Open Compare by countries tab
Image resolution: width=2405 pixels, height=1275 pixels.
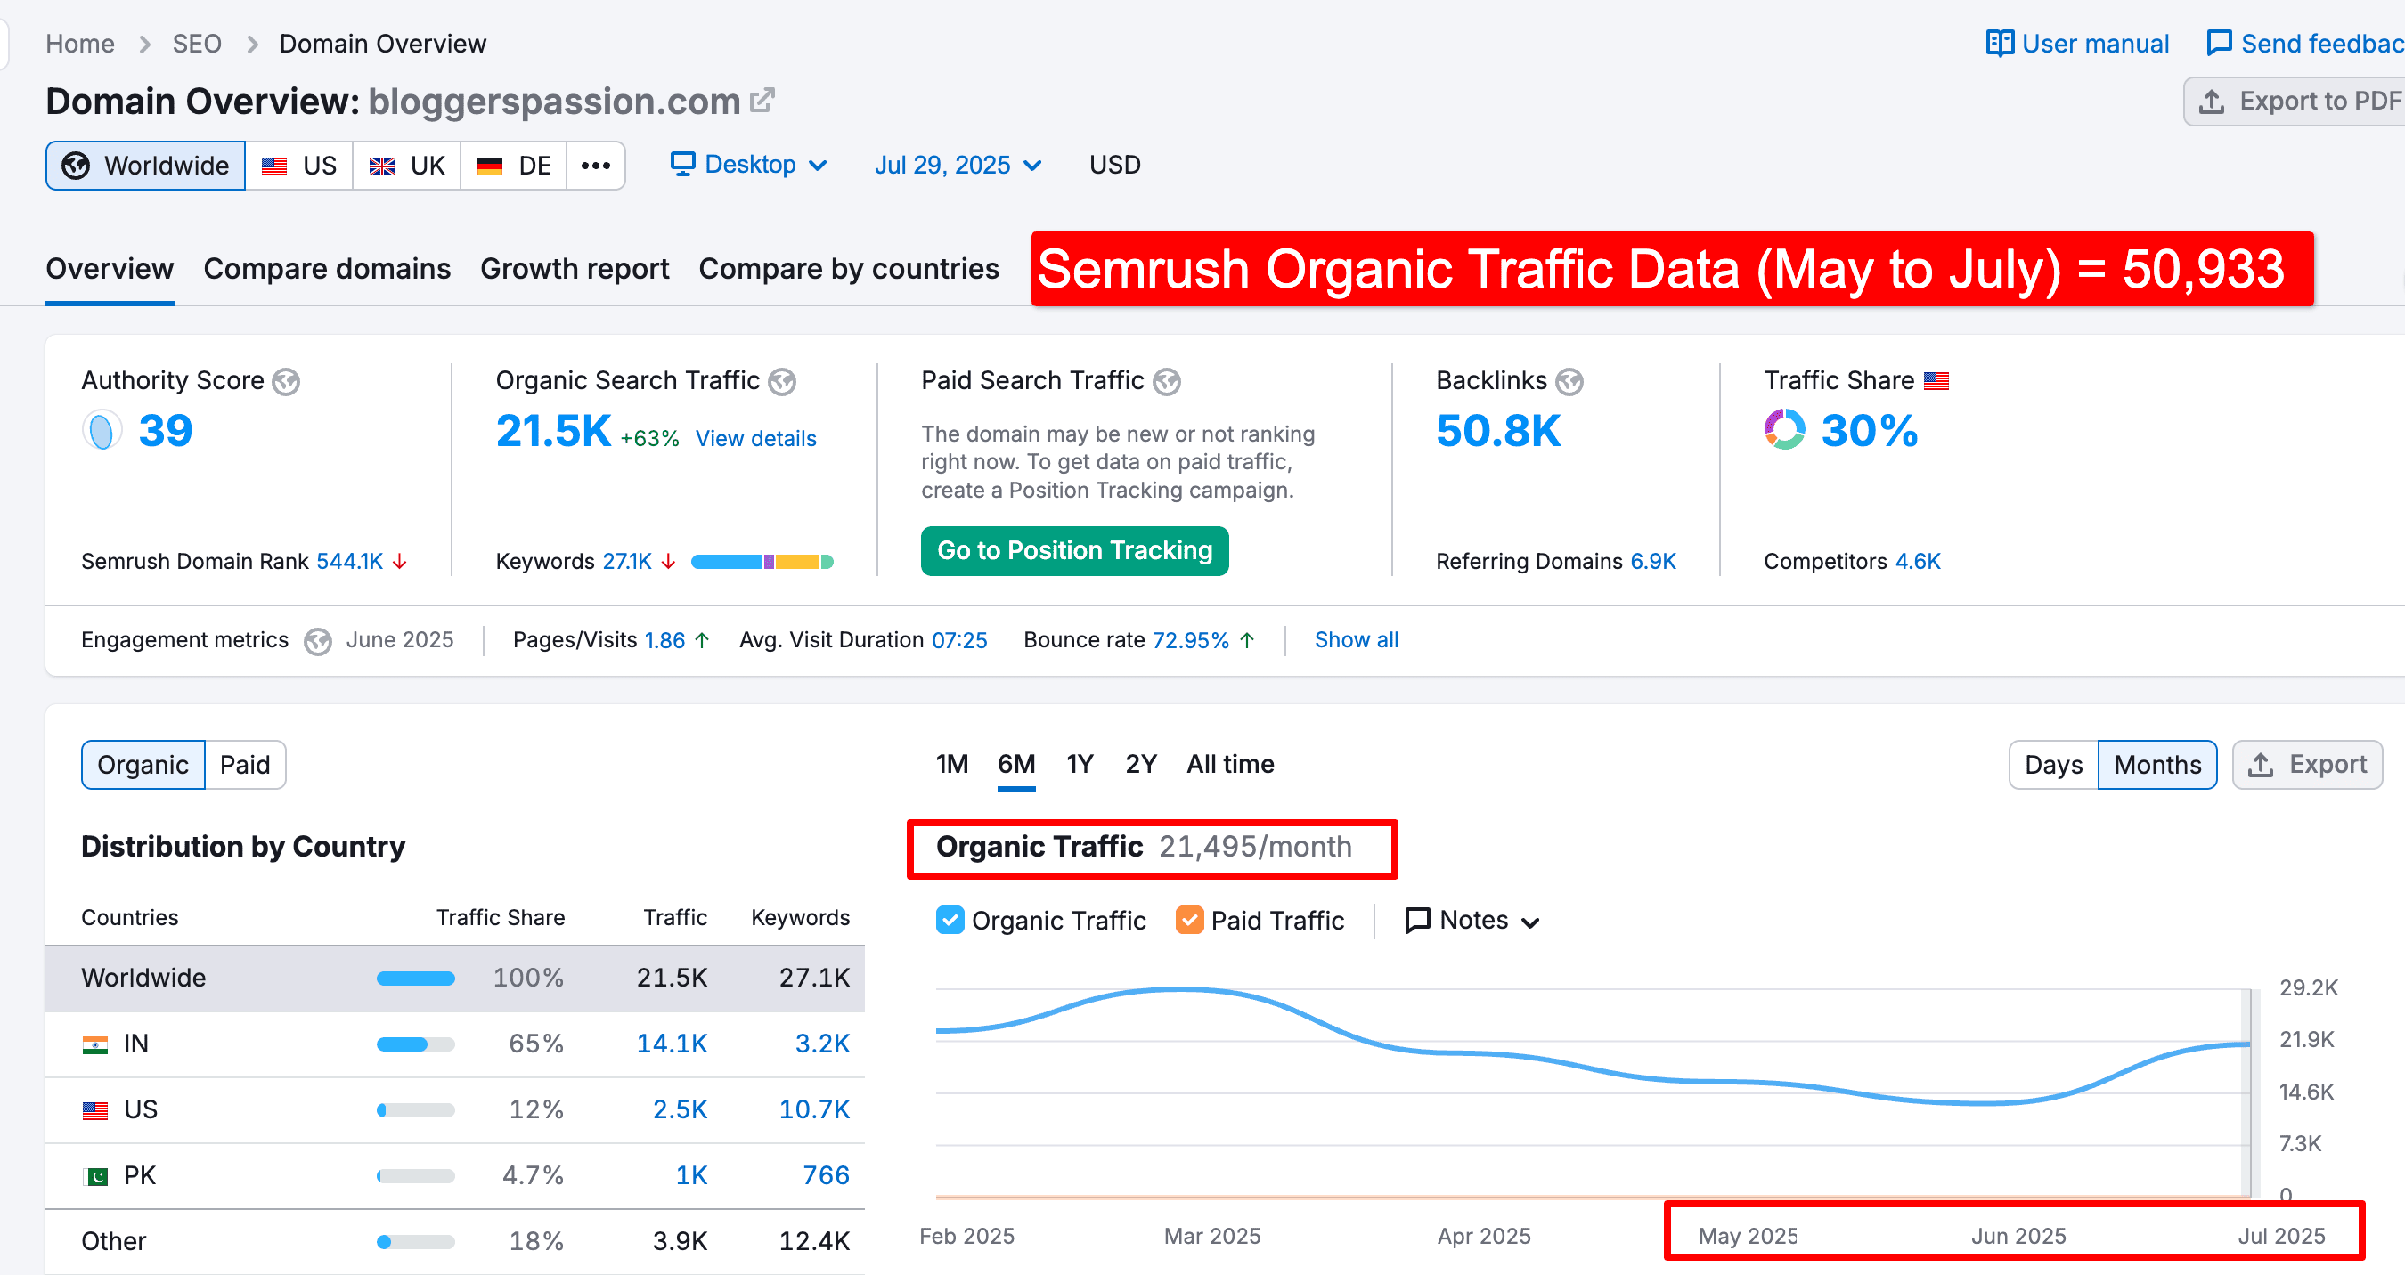point(848,269)
